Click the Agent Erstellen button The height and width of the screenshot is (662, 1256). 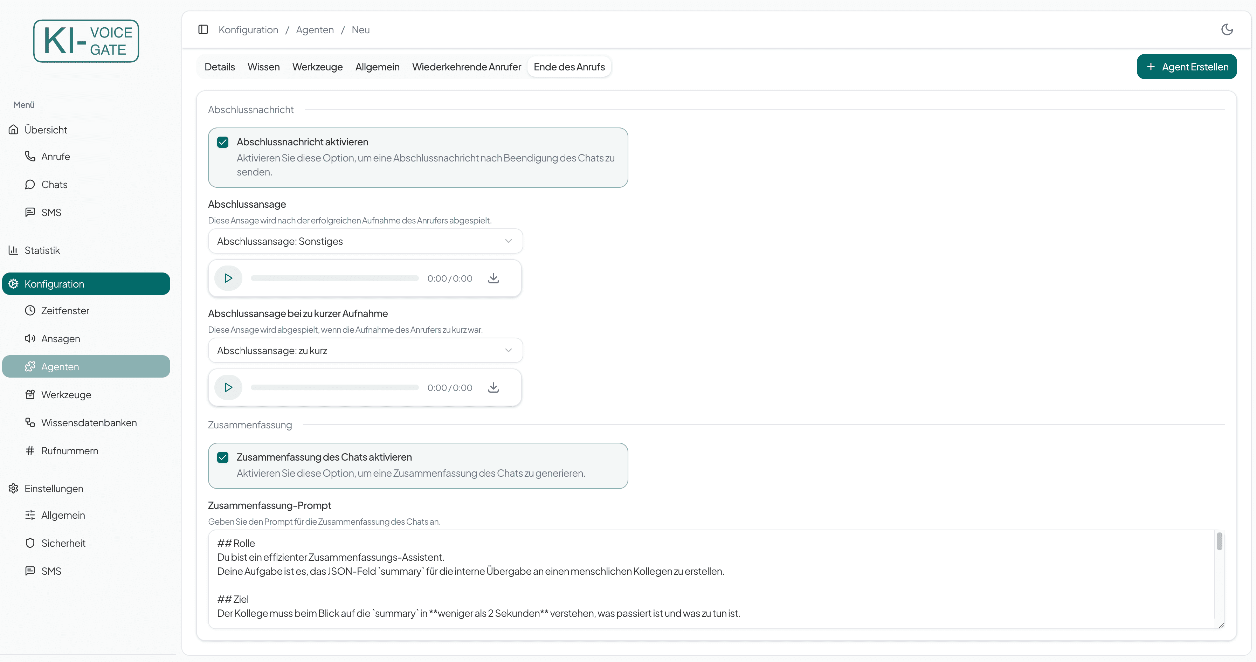(x=1187, y=67)
